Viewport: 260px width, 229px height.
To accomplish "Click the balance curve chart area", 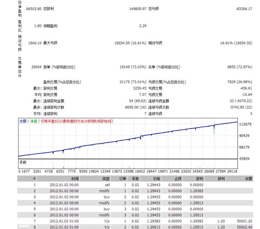I will [x=128, y=138].
